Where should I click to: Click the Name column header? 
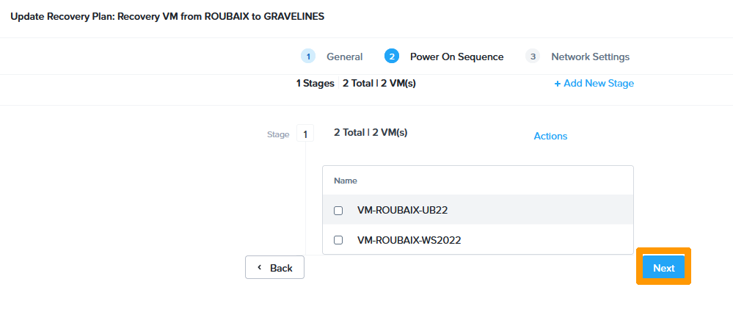click(x=344, y=180)
